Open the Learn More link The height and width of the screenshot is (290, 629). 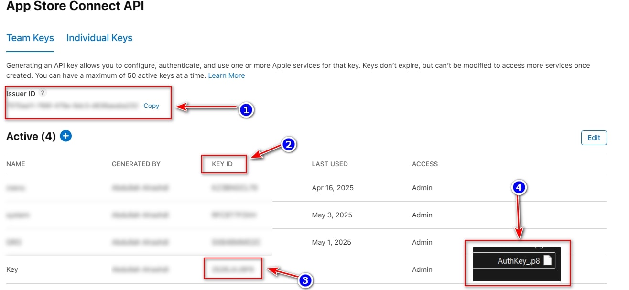(x=227, y=75)
